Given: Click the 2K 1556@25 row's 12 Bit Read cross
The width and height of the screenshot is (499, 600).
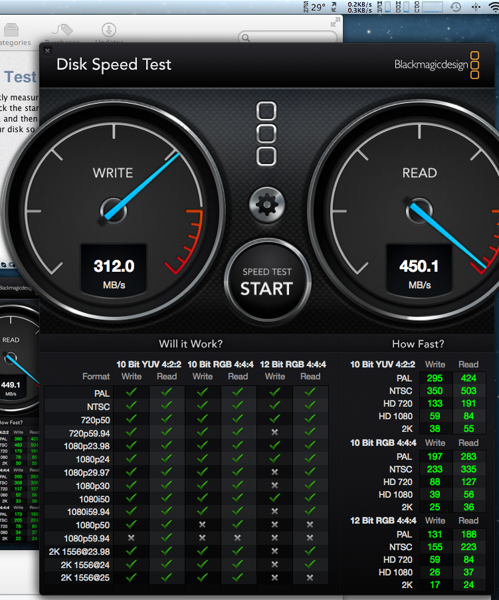Looking at the screenshot, I should click(x=310, y=577).
